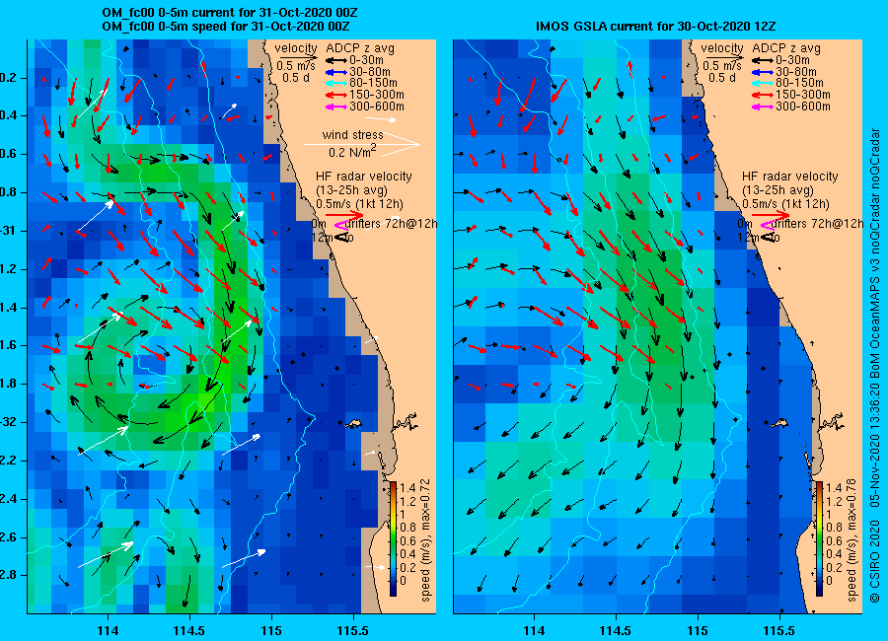Screen dimensions: 888x641
Task: Click the 'OM_fc00 0-5m current' title line
Action: click(x=229, y=13)
